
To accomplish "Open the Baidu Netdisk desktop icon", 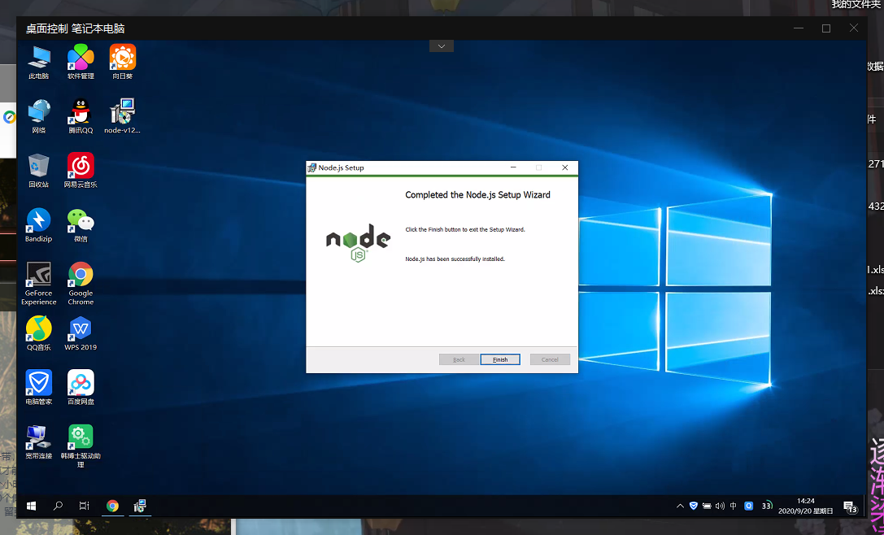I will [x=81, y=382].
